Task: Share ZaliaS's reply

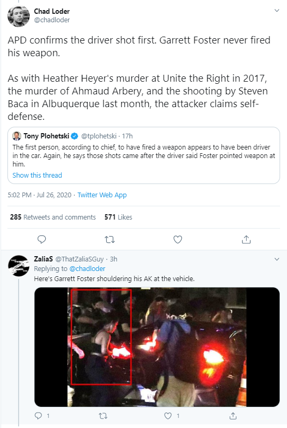Action: tap(233, 416)
